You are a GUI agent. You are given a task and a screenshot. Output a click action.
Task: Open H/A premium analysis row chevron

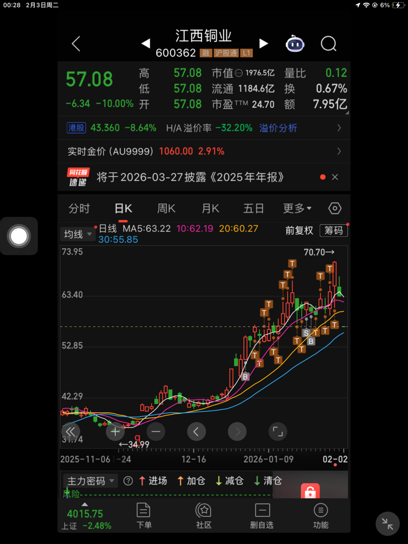point(339,128)
